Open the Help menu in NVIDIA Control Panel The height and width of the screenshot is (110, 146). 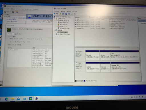[35, 9]
